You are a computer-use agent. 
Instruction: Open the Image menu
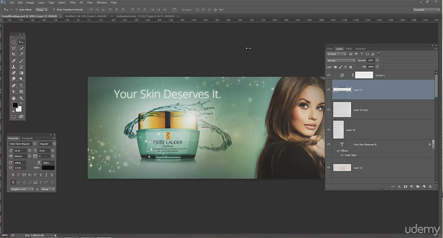click(30, 3)
